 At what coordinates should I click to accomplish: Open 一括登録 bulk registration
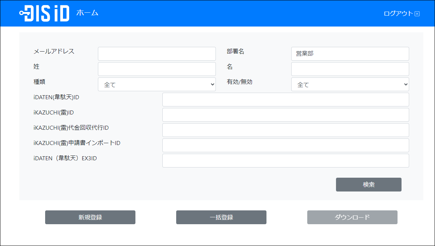click(x=221, y=217)
